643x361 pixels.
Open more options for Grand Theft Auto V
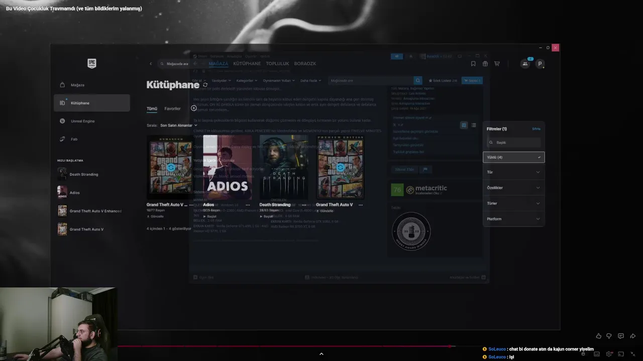point(361,205)
